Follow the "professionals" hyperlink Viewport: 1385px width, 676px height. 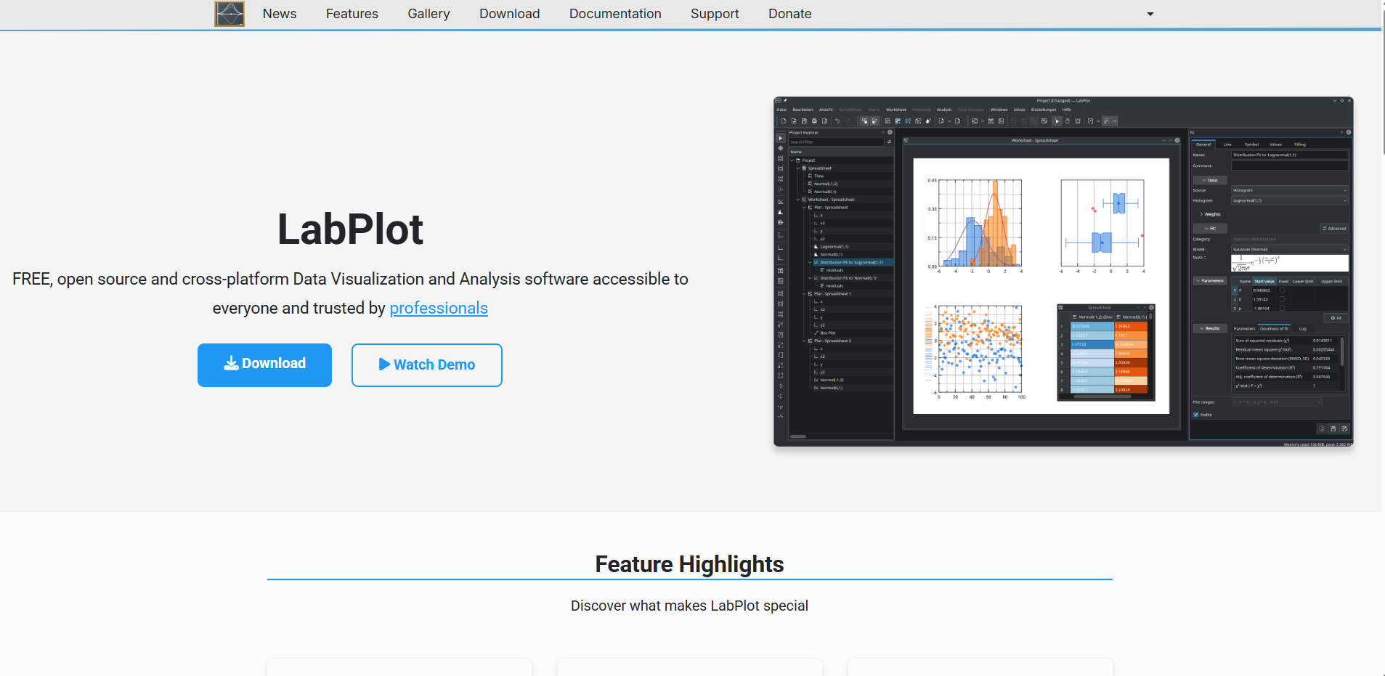coord(439,308)
